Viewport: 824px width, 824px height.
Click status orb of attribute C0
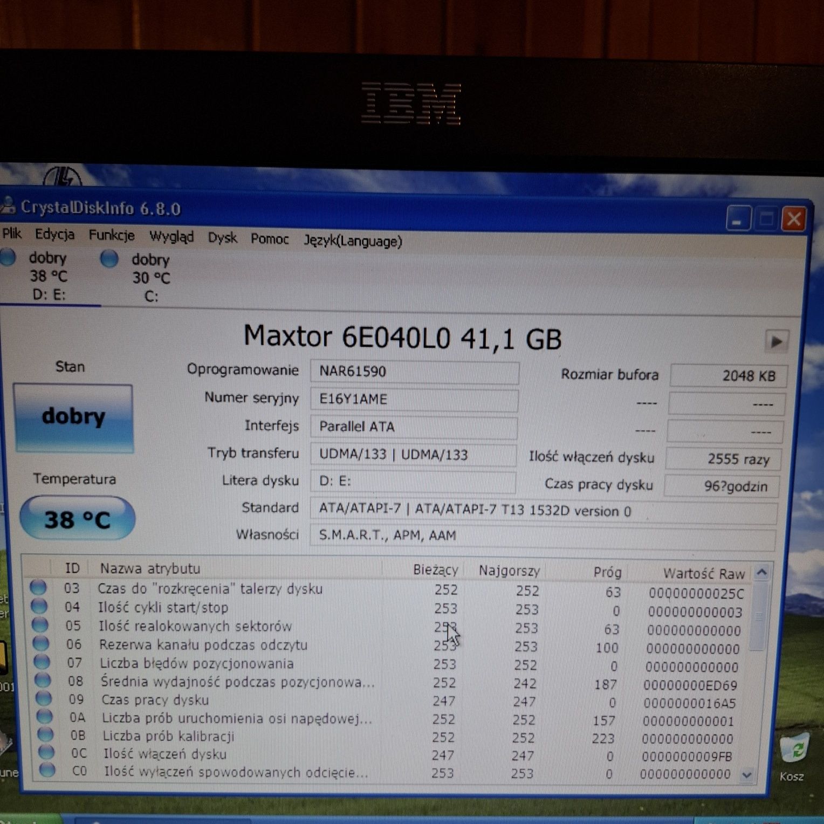47,770
